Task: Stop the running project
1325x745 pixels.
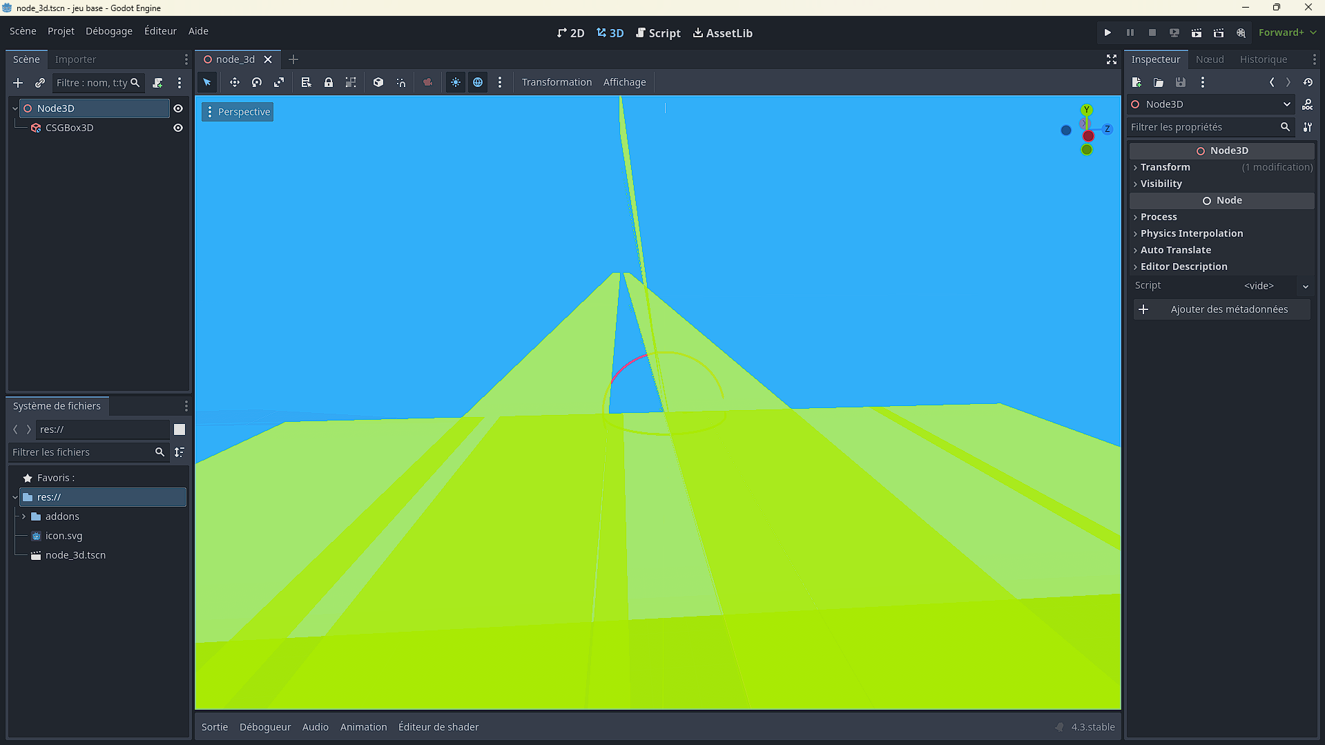Action: (x=1152, y=32)
